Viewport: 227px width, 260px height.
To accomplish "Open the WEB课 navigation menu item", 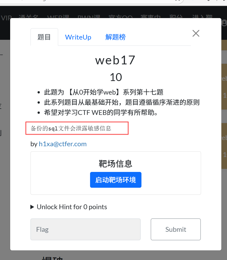I will (x=58, y=17).
